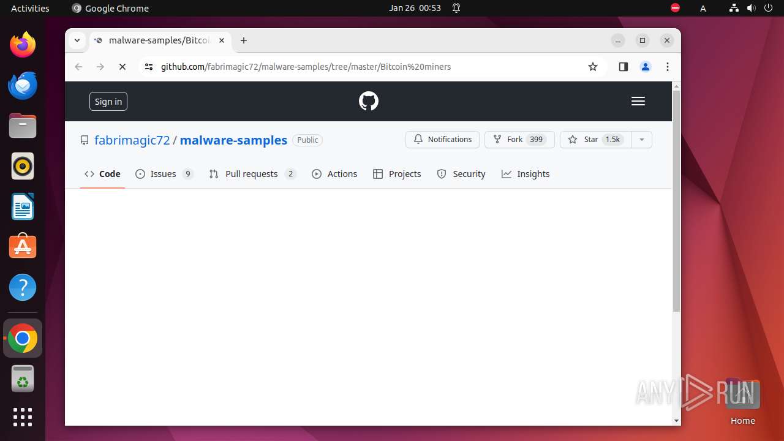Select the malware-samples/Bitcoin browser tab

pyautogui.click(x=160, y=40)
